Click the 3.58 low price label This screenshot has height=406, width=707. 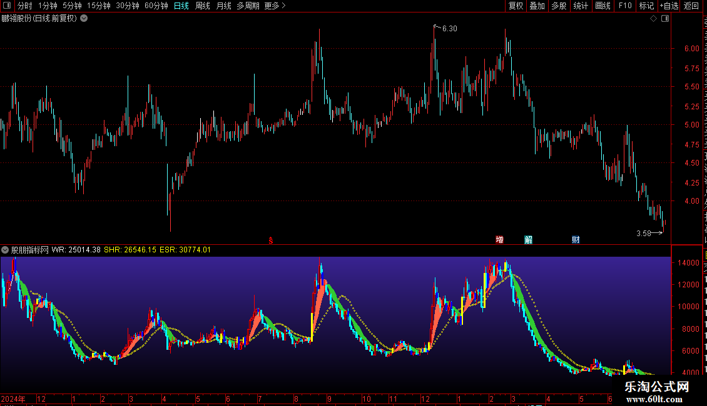pos(644,233)
